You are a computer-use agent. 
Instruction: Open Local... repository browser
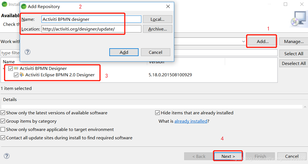pyautogui.click(x=157, y=19)
